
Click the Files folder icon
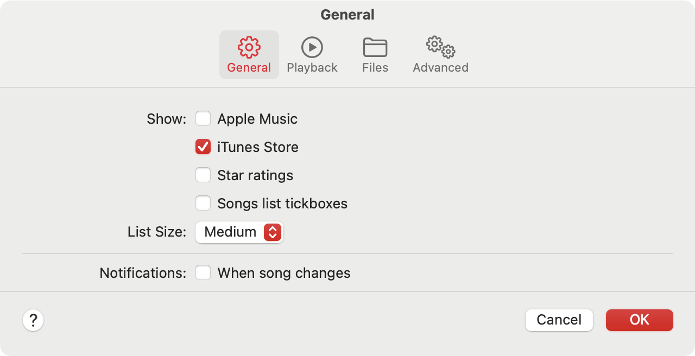375,48
